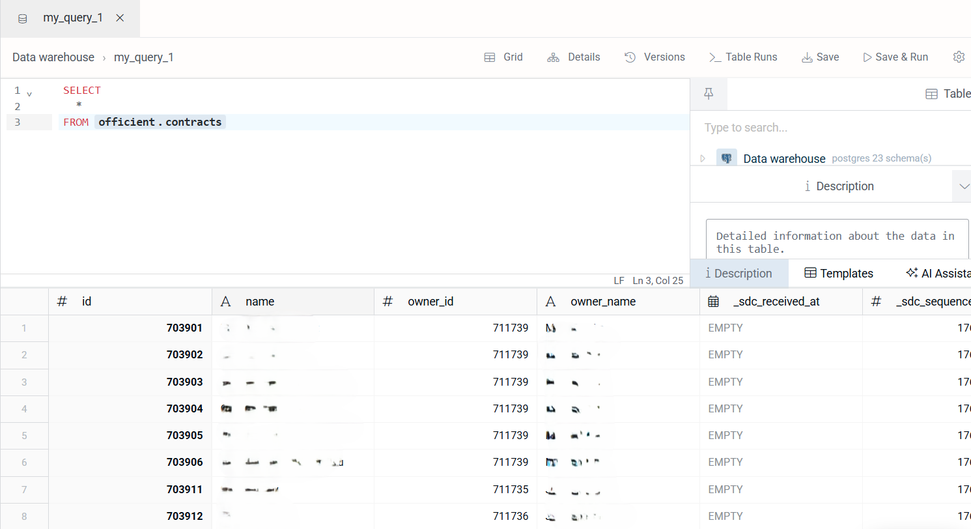The height and width of the screenshot is (529, 971).
Task: Select id cell 703912
Action: (x=130, y=517)
